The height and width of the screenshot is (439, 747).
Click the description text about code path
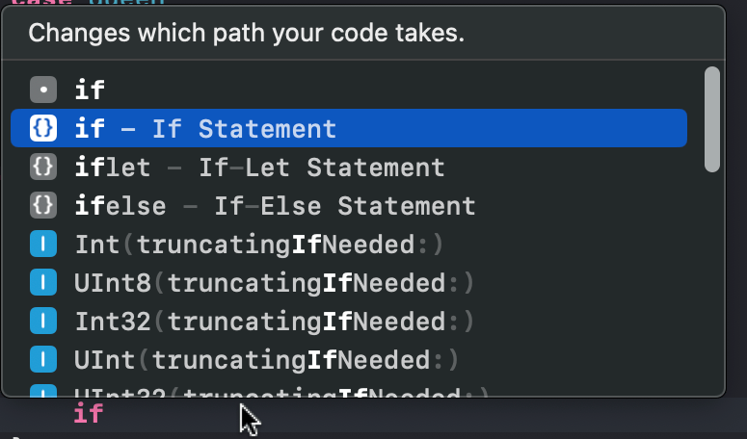tap(247, 35)
